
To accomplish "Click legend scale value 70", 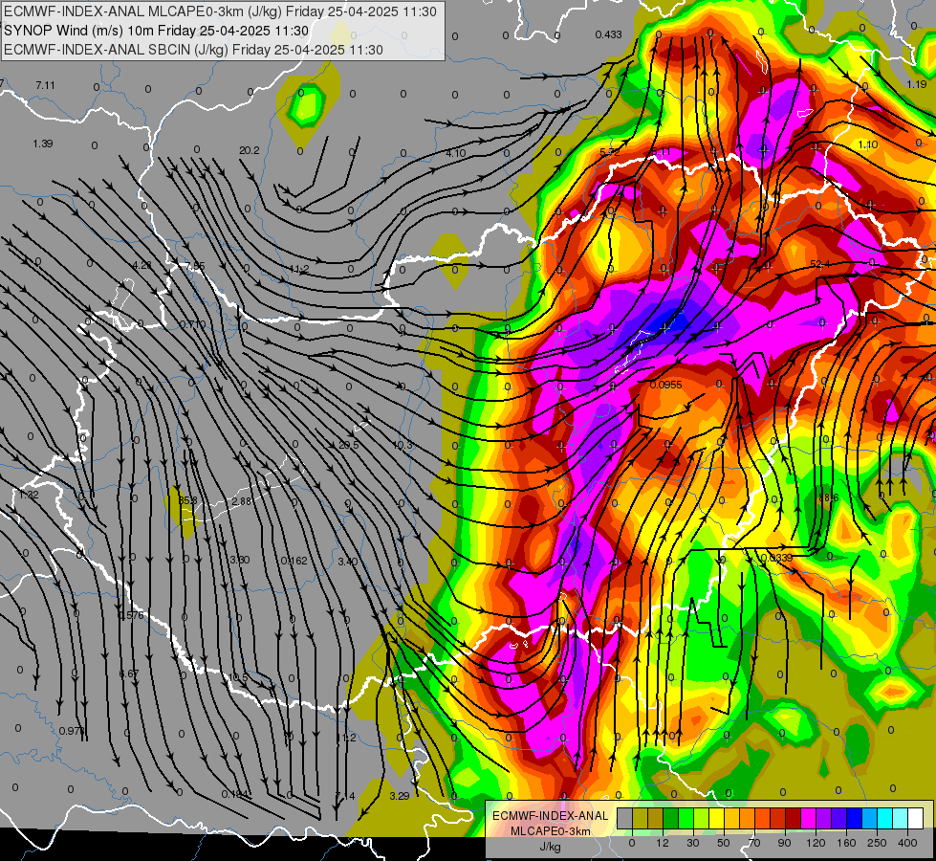I will [754, 843].
